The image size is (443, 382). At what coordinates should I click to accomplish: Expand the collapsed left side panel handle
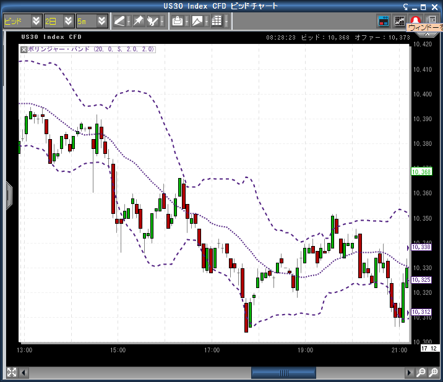pos(9,195)
